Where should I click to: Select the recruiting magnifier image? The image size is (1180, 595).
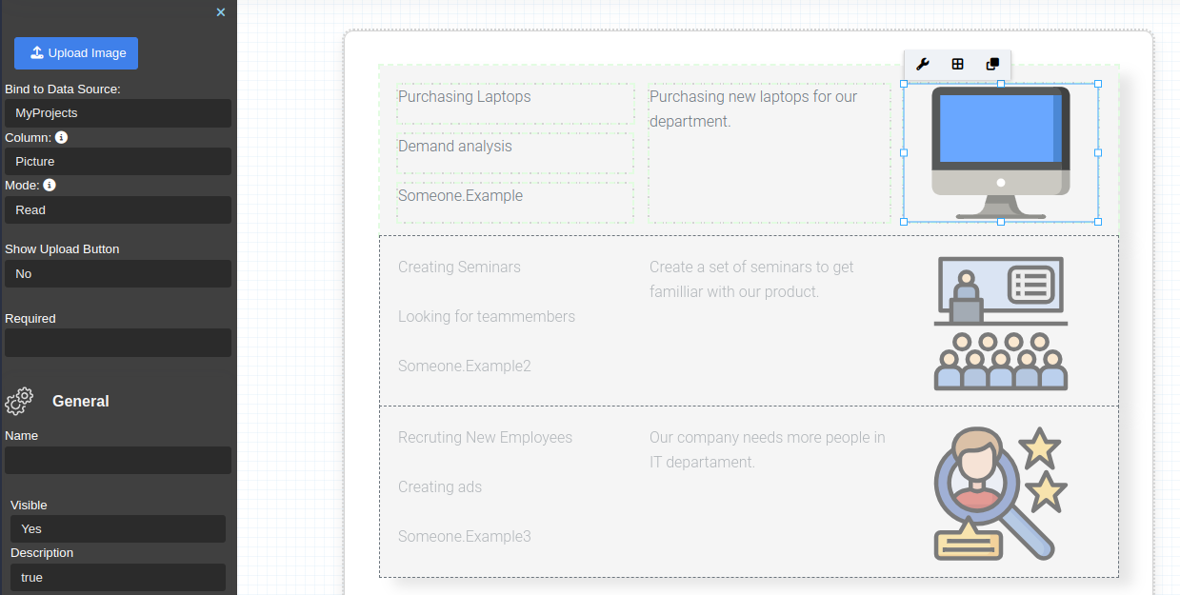(x=999, y=493)
